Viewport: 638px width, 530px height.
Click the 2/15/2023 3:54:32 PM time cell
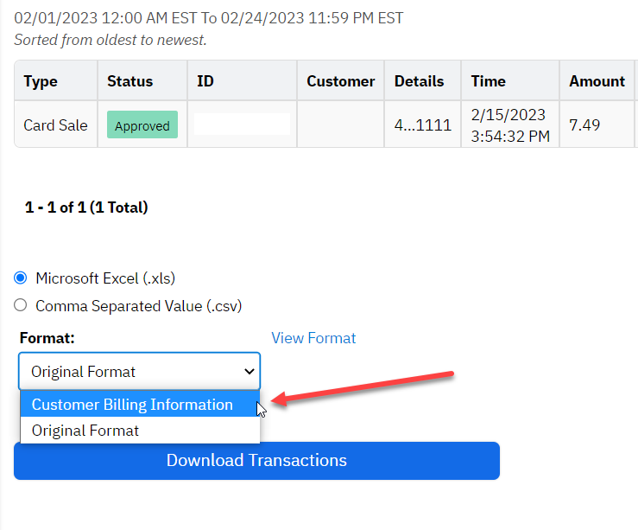(510, 125)
